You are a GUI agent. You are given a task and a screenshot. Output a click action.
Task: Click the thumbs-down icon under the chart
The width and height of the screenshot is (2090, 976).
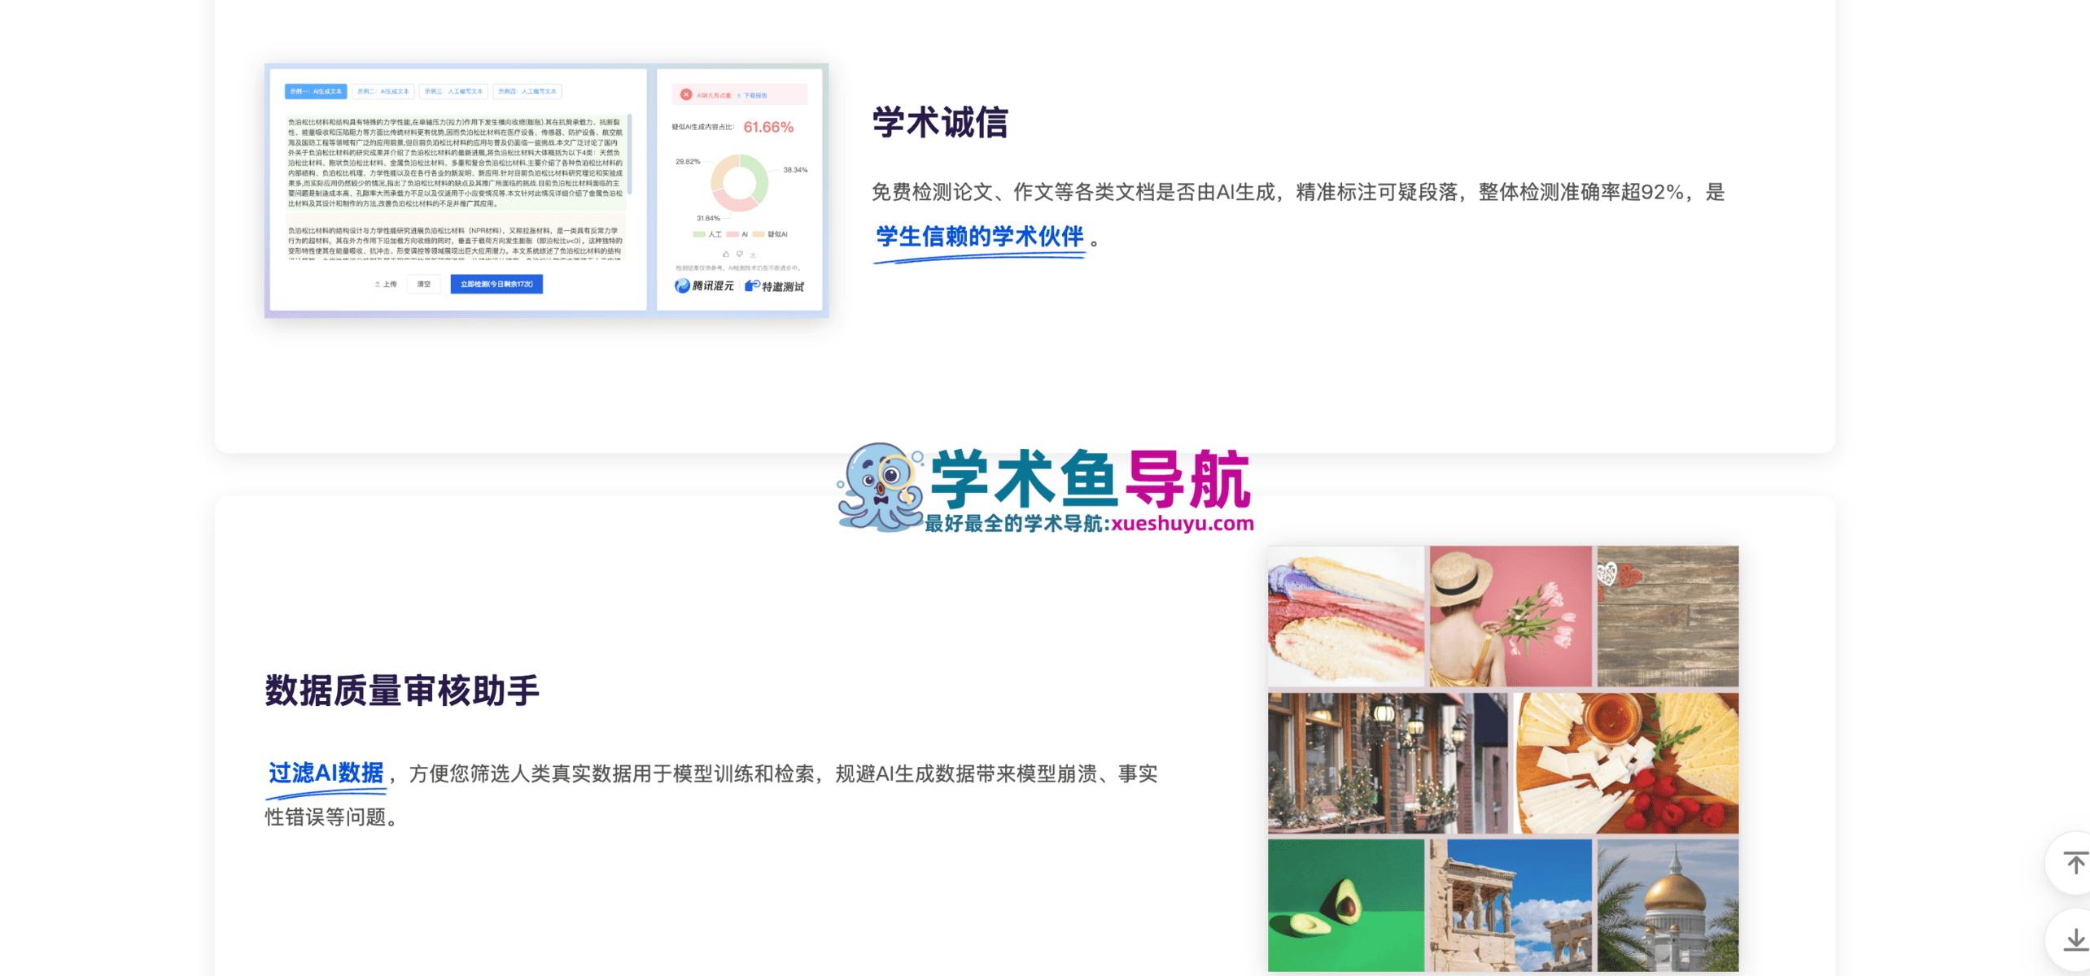click(740, 254)
